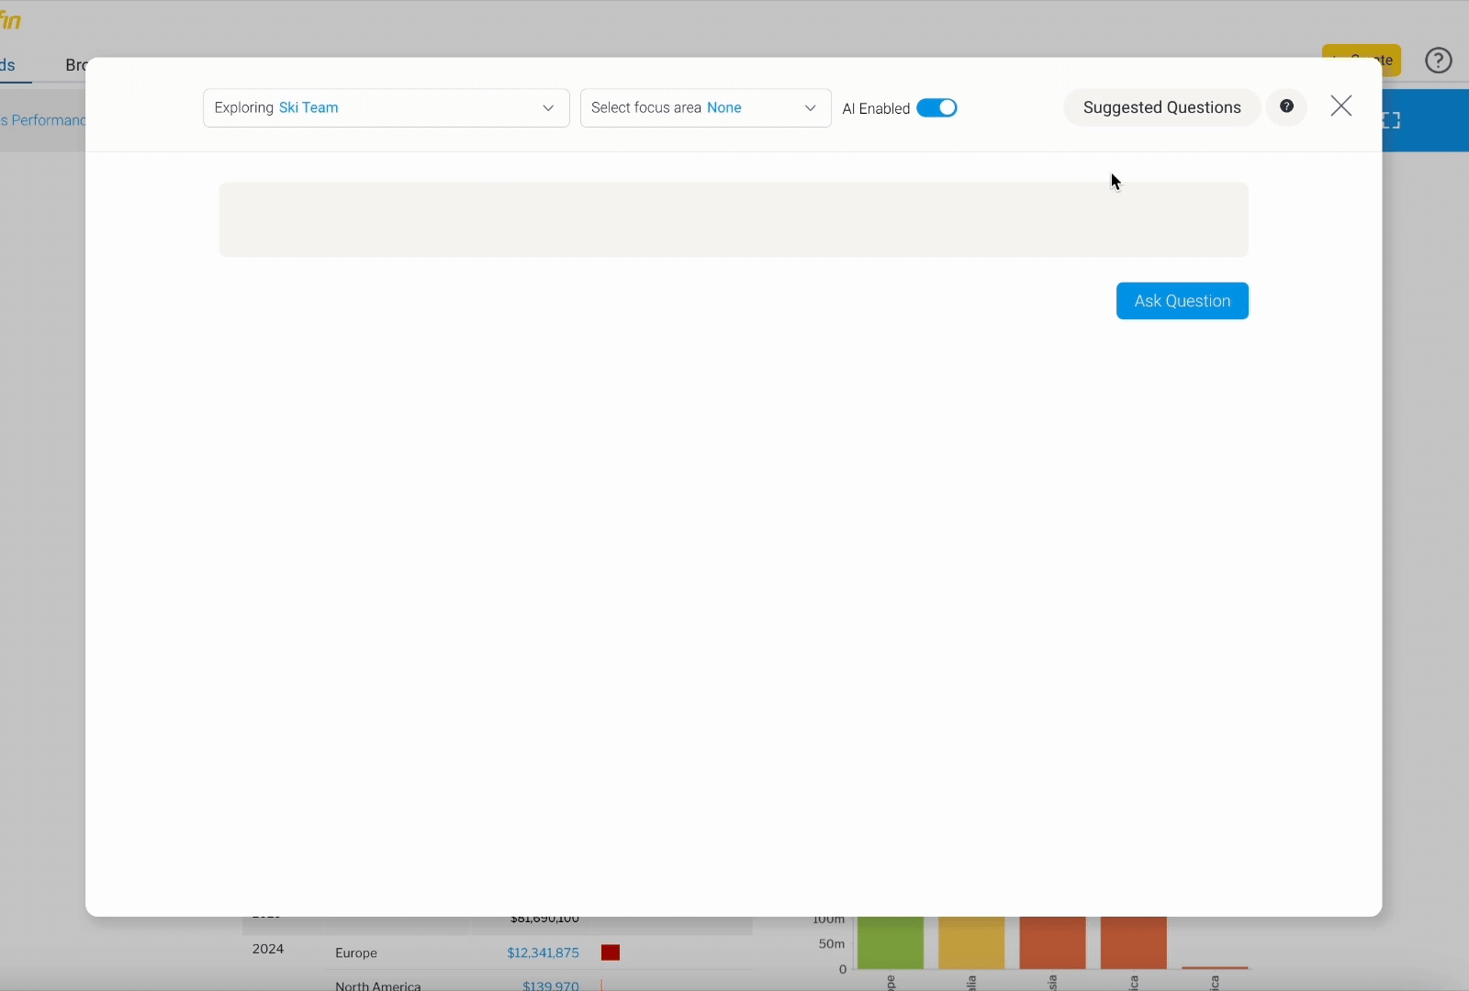
Task: Open help using the question mark icon
Action: click(x=1437, y=60)
